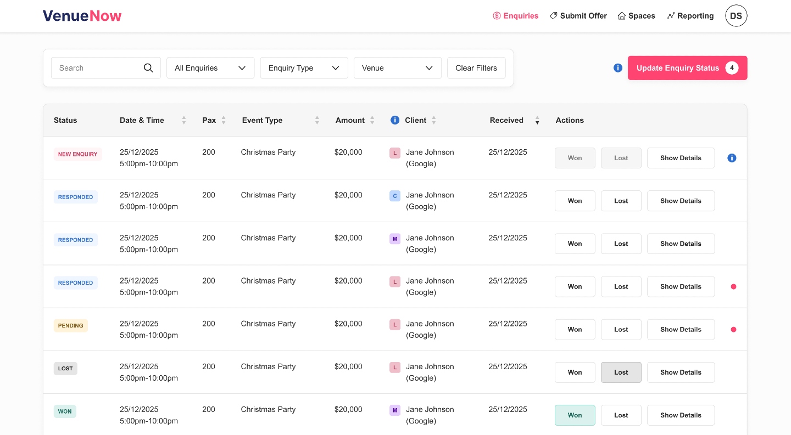Open the Venue filter dropdown
Image resolution: width=791 pixels, height=435 pixels.
pos(398,68)
